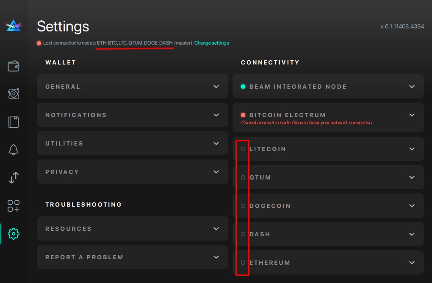This screenshot has height=283, width=432.
Task: Click the Dogecoin status indicator dot
Action: [x=243, y=205]
